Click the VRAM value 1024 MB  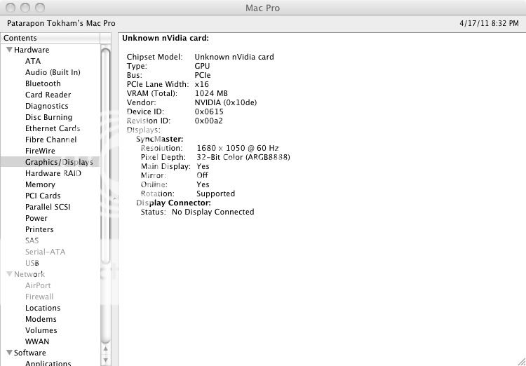211,93
